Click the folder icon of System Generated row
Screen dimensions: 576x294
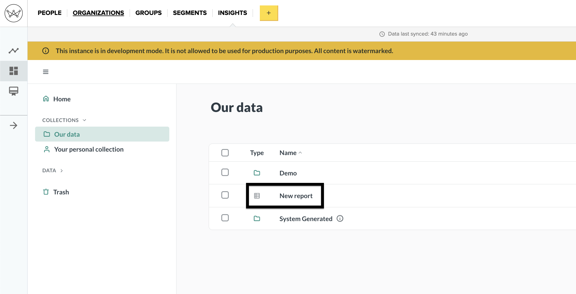click(257, 218)
